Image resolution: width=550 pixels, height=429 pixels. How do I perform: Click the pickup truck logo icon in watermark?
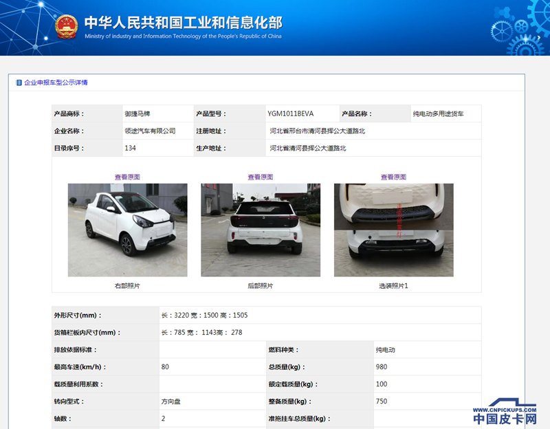click(511, 404)
